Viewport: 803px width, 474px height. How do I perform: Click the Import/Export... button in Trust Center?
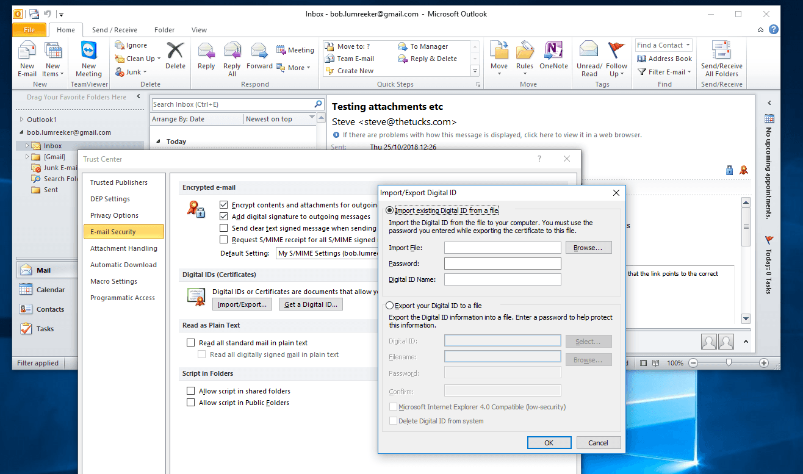pos(242,304)
